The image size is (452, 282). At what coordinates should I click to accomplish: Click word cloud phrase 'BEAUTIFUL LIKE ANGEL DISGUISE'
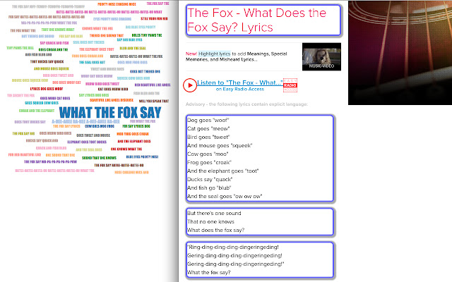[x=112, y=100]
